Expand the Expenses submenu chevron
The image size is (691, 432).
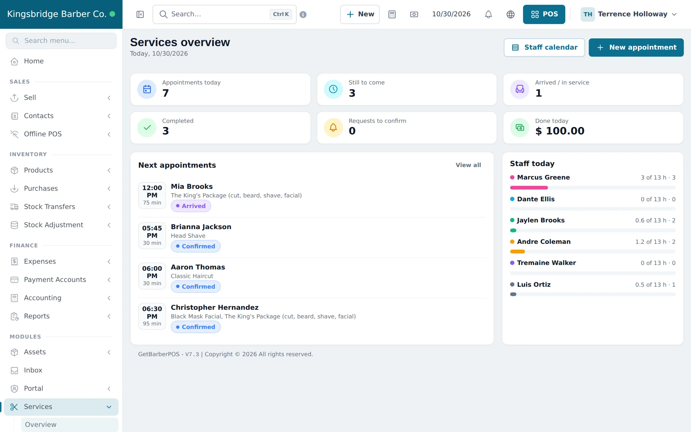click(x=109, y=262)
